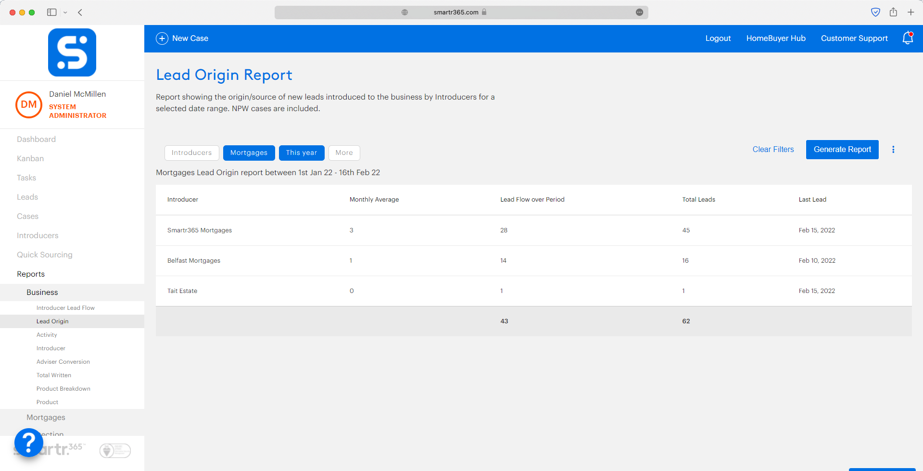Sort by Total Leads column header
The width and height of the screenshot is (923, 471).
pyautogui.click(x=698, y=200)
